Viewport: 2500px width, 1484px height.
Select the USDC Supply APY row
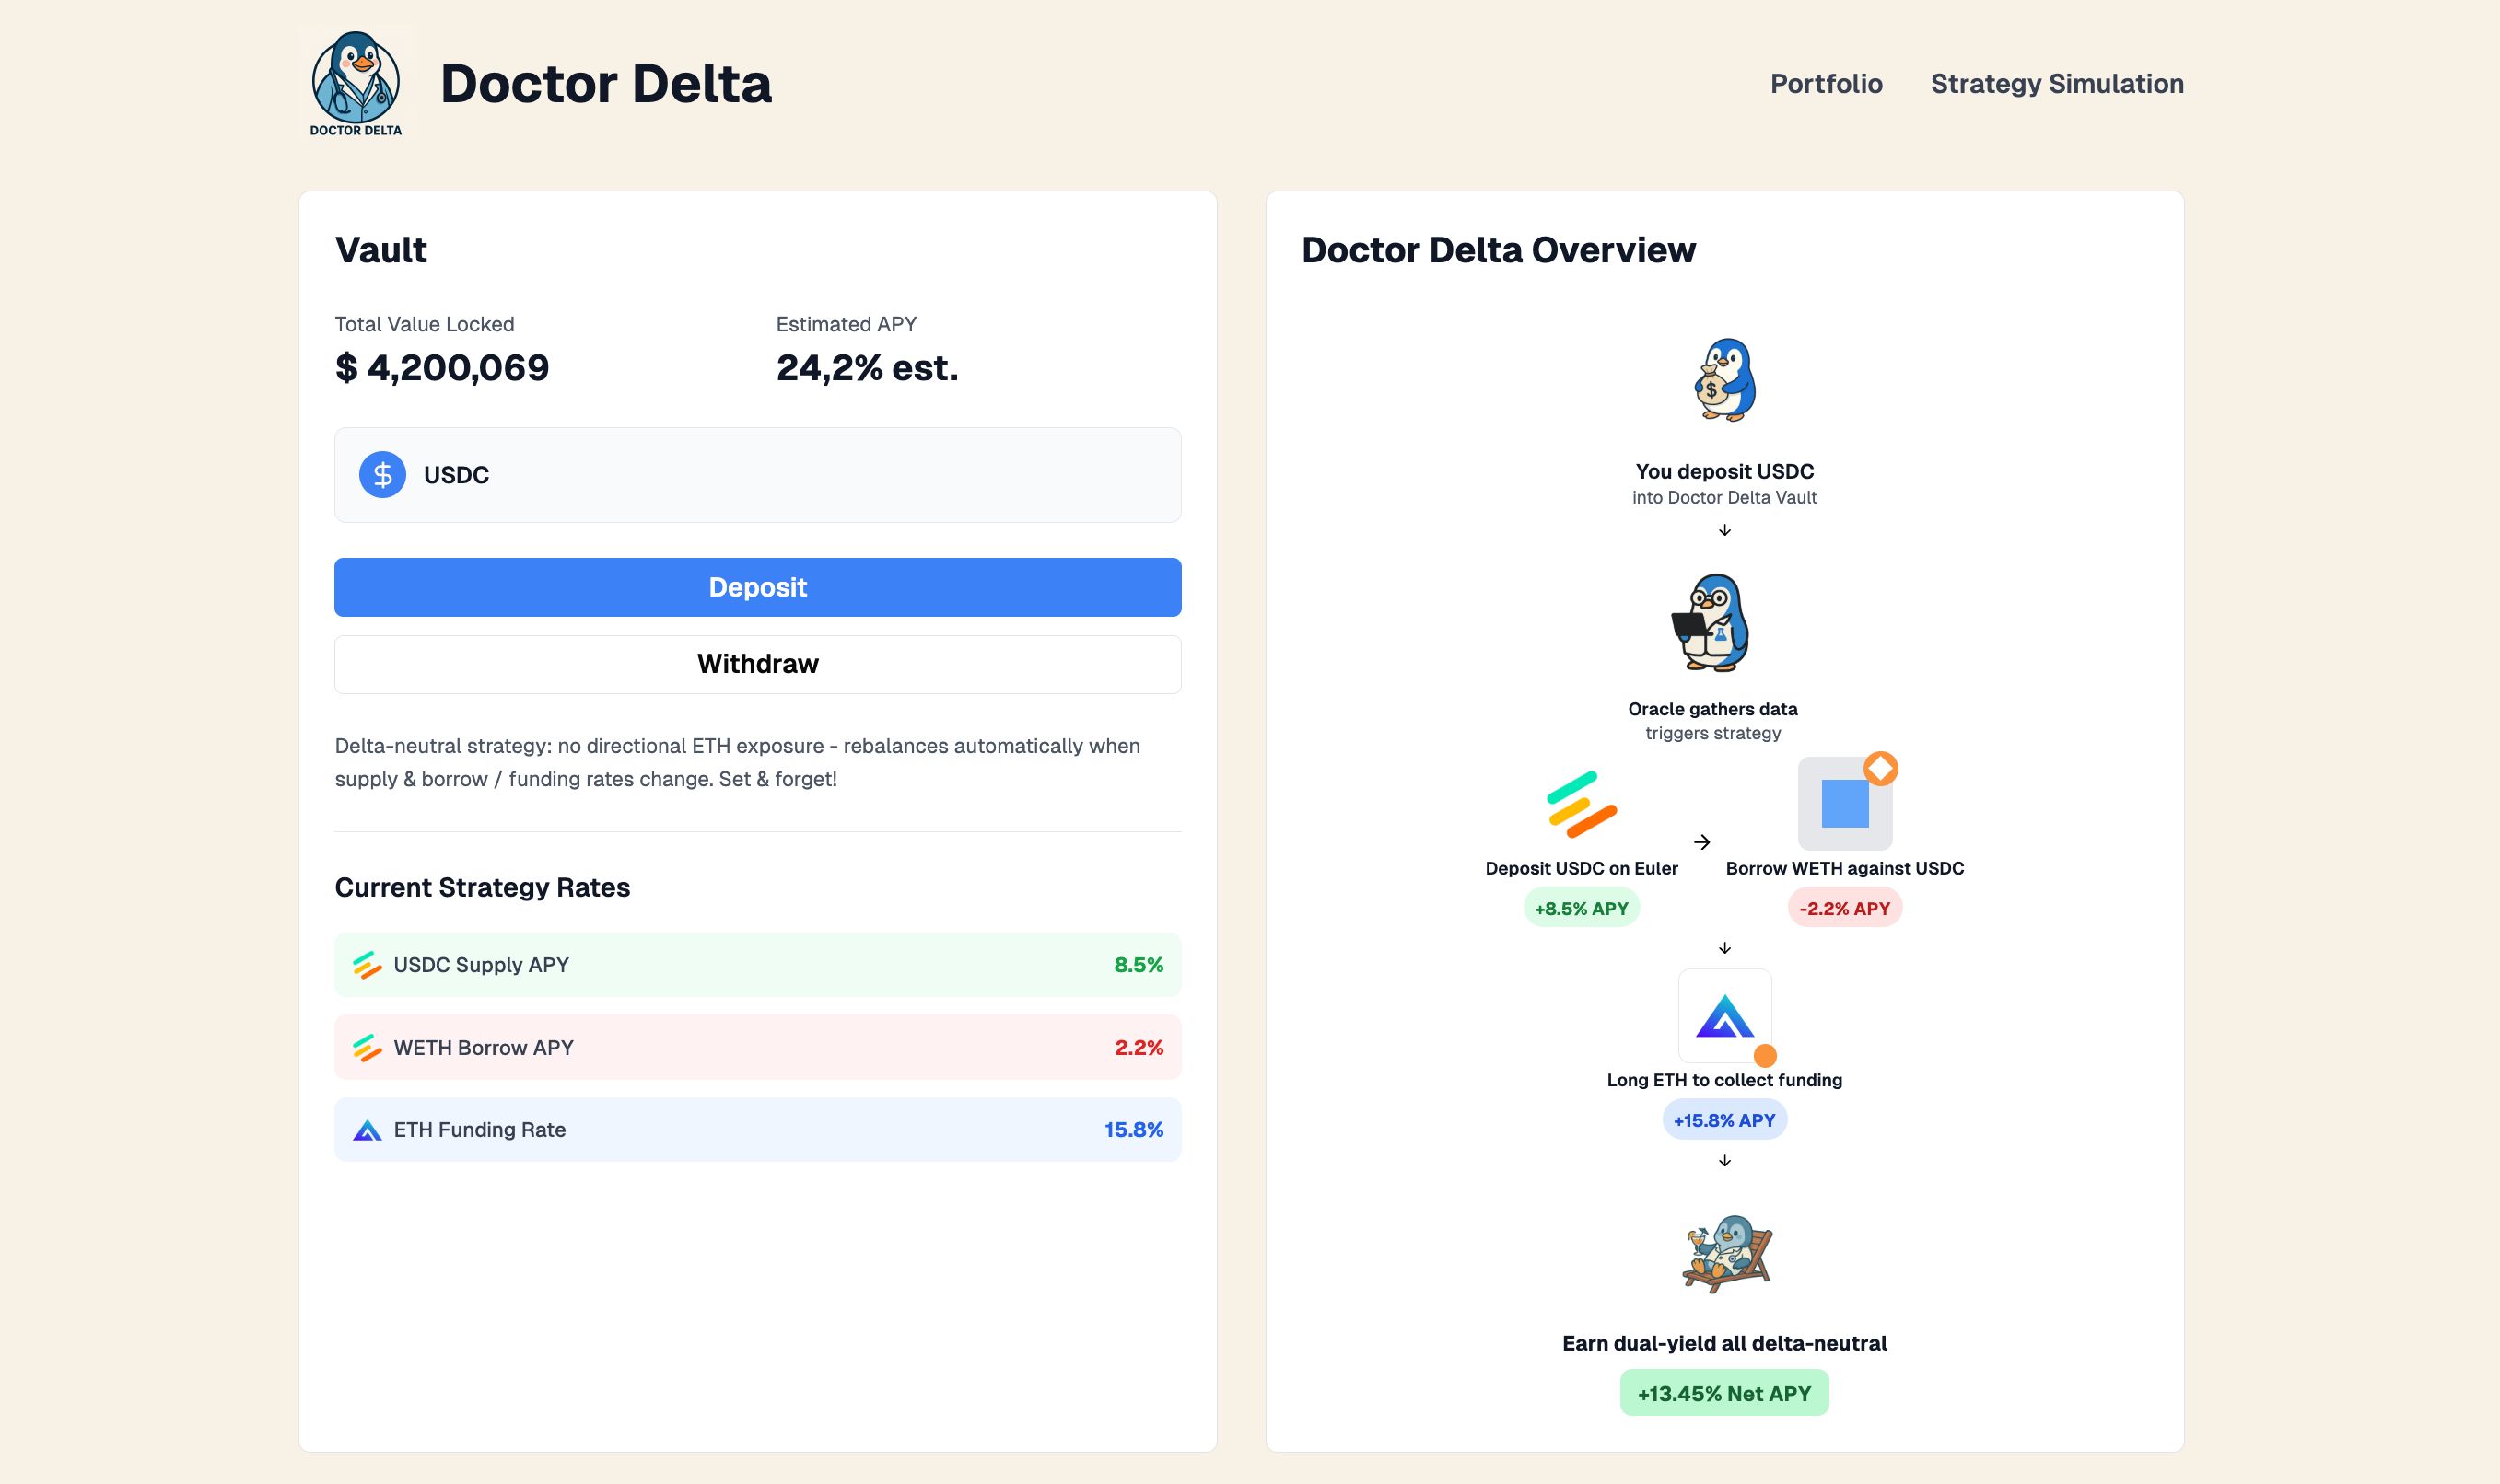click(757, 965)
